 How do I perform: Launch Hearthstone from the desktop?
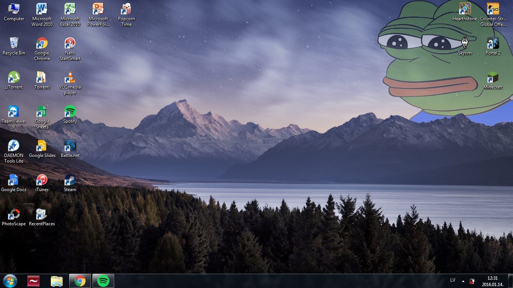(x=465, y=12)
